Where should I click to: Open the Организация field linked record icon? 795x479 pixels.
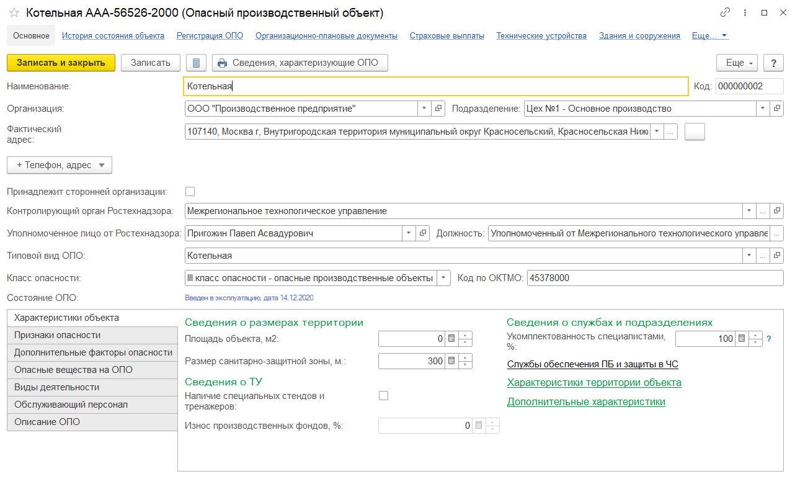(439, 109)
